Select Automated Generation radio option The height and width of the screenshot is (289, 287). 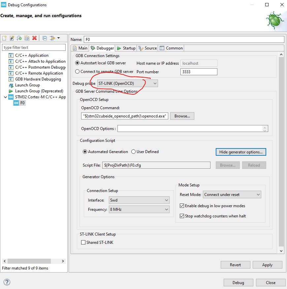(105, 152)
